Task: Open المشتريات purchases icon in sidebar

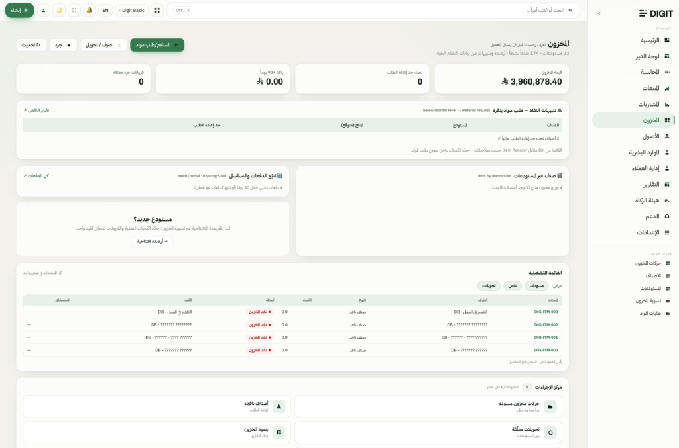Action: tap(667, 104)
